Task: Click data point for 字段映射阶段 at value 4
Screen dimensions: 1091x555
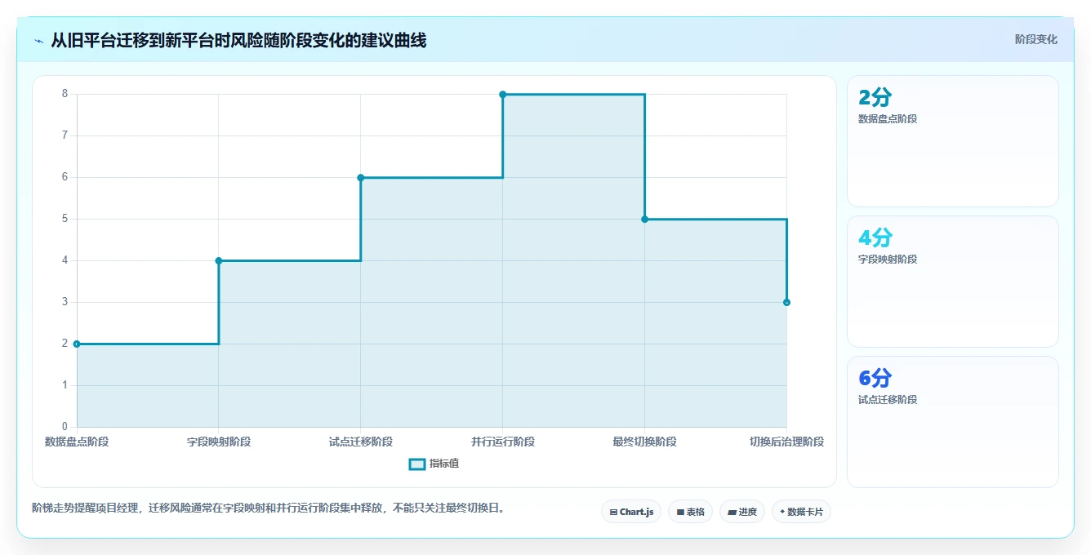Action: 219,260
